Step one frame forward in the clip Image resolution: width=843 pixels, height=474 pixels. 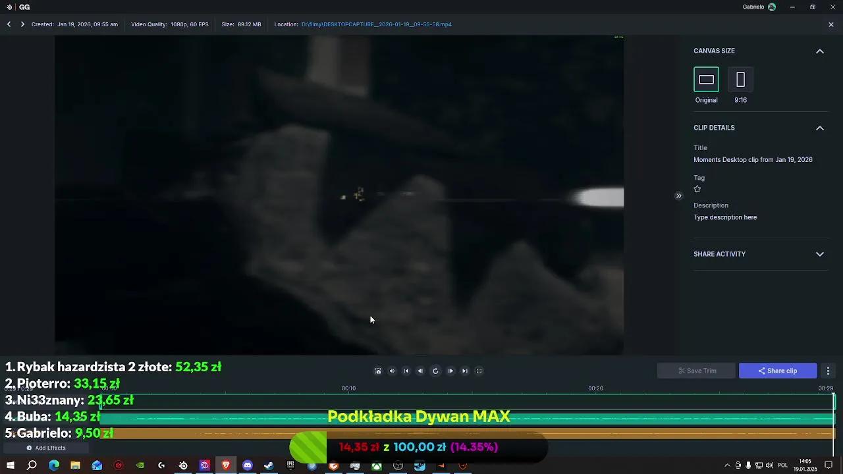(x=450, y=371)
